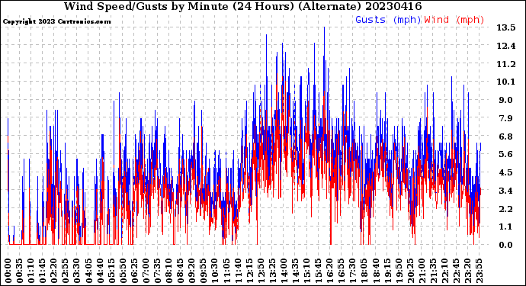Image resolution: width=526 pixels, height=286 pixels.
Task: Click the 07:00 time axis label
Action: (x=146, y=271)
